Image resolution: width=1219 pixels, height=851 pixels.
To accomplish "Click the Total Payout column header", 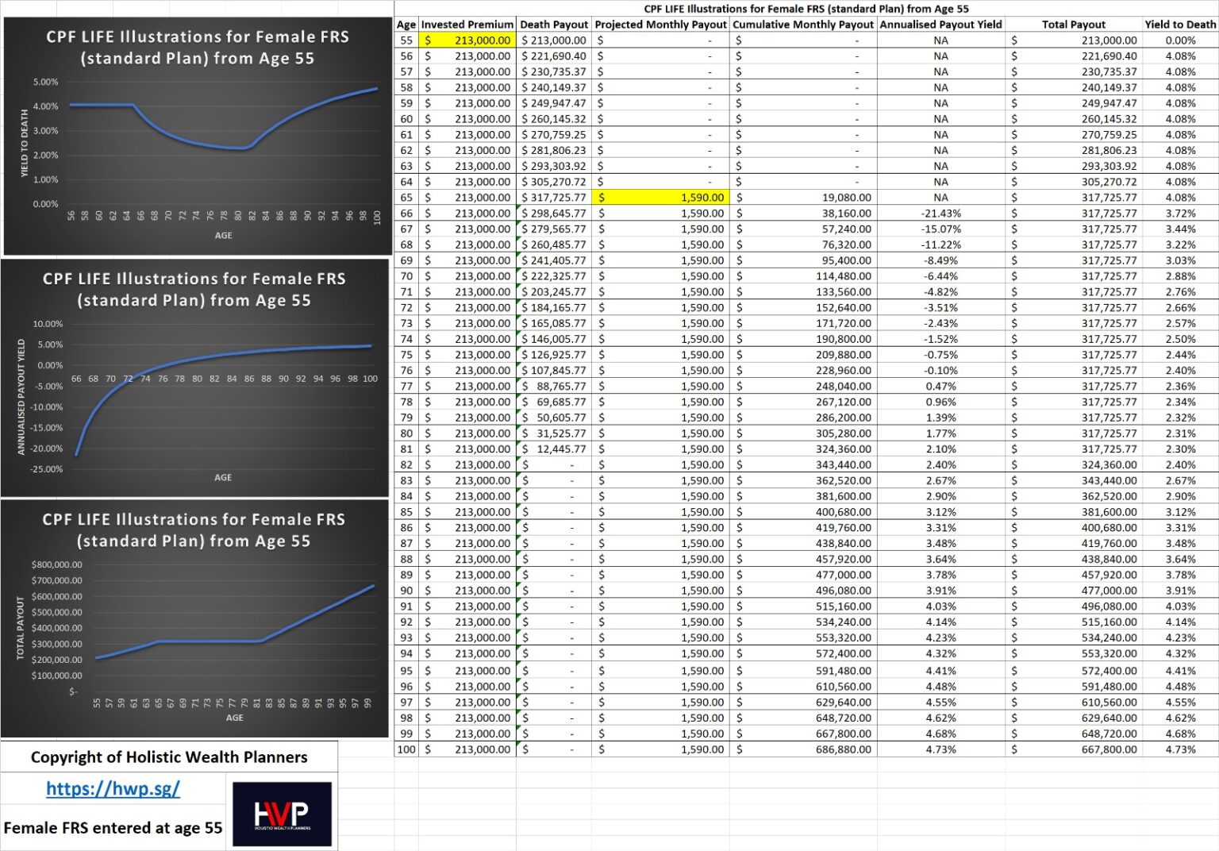I will [1074, 24].
